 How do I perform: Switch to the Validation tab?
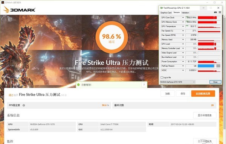[x=185, y=13]
